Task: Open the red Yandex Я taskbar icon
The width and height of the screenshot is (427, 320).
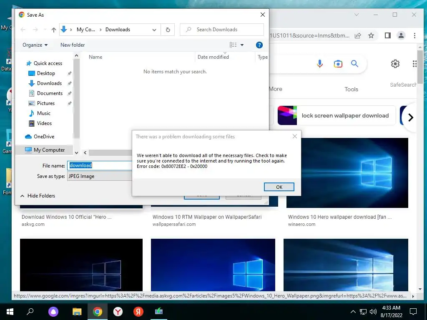Action: point(138,312)
